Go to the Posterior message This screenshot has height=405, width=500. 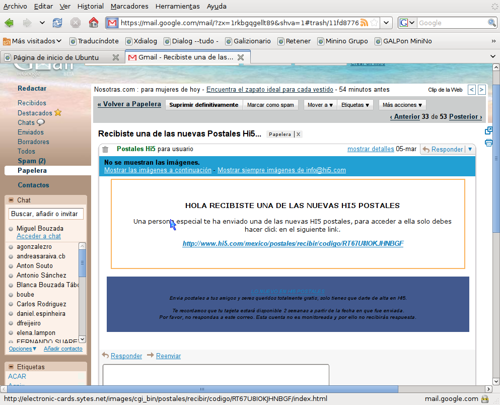466,116
